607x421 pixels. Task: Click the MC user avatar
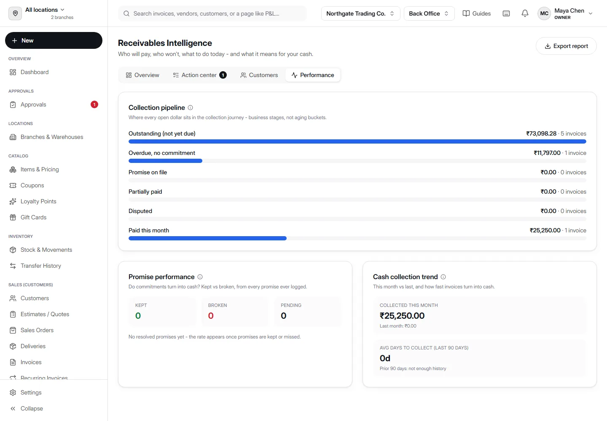tap(544, 13)
